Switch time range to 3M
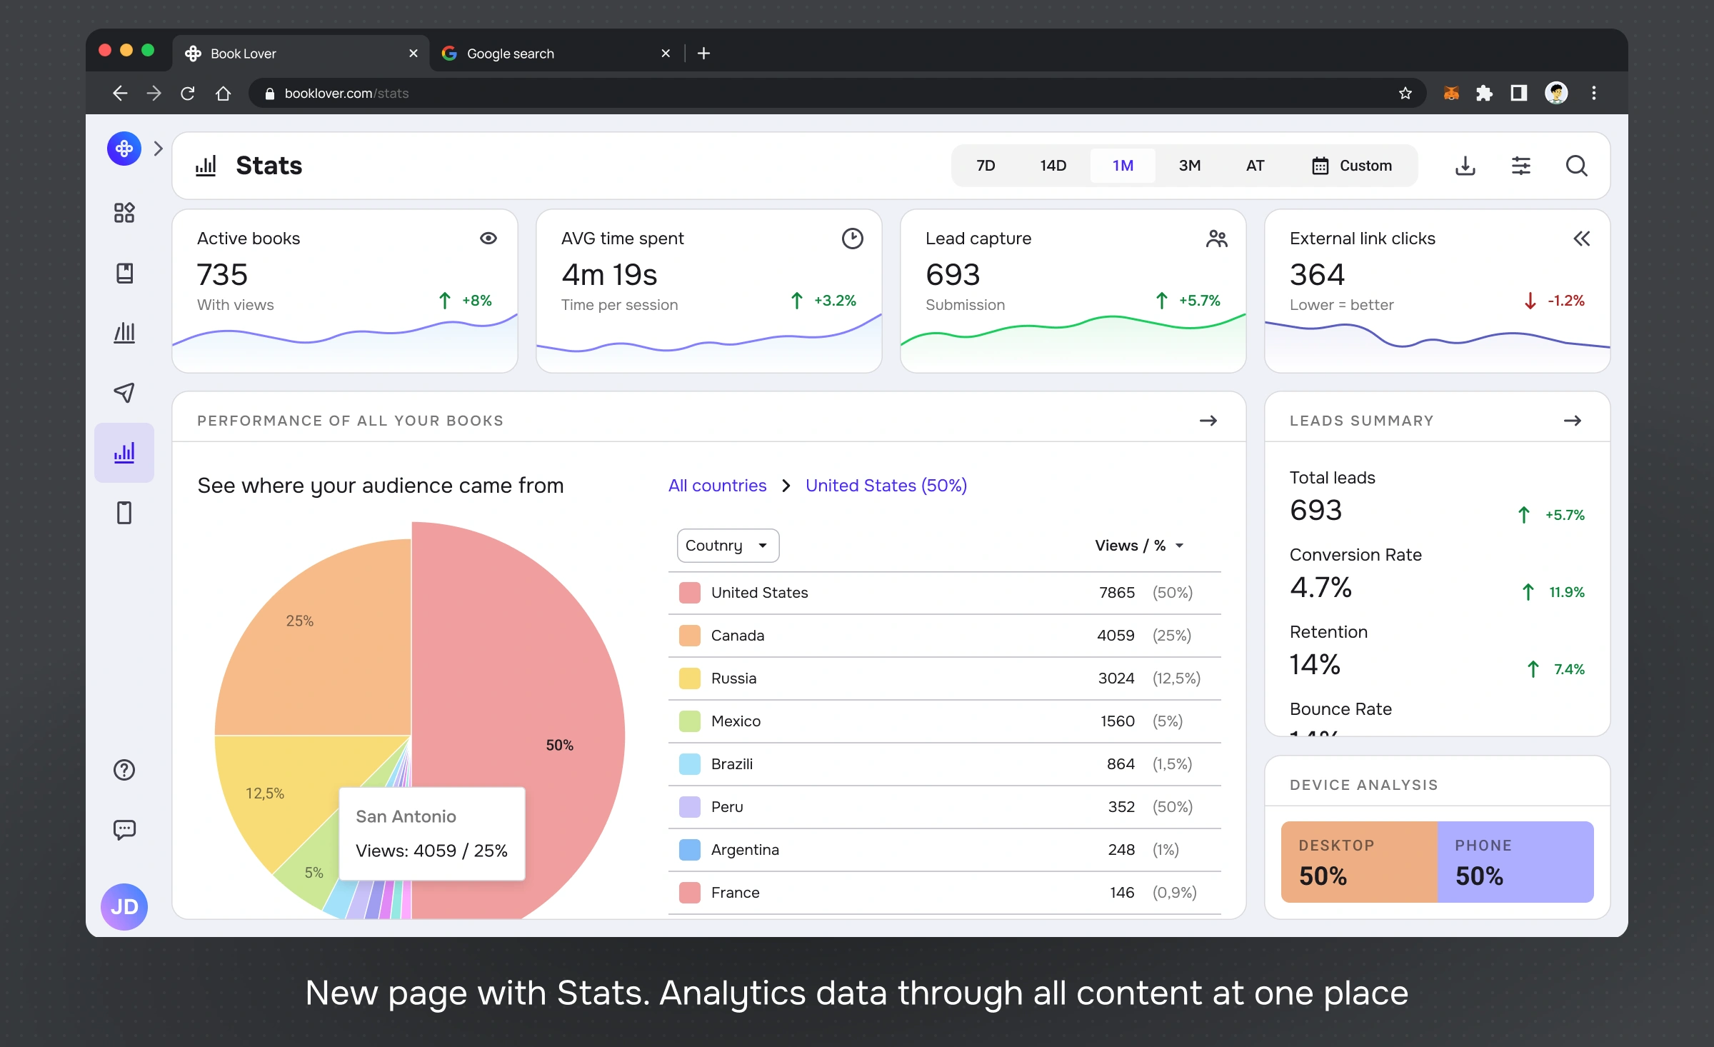The width and height of the screenshot is (1714, 1047). pyautogui.click(x=1189, y=166)
